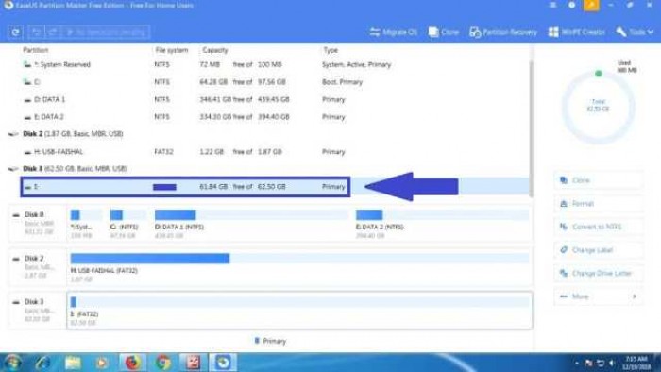
Task: Click Change Drive Letter action
Action: coord(598,273)
